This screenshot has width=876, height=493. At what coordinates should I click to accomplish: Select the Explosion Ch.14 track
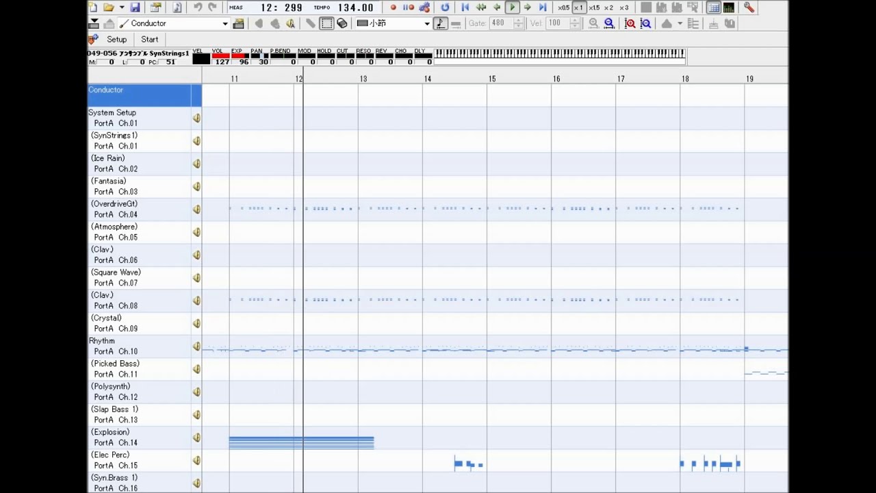click(140, 438)
